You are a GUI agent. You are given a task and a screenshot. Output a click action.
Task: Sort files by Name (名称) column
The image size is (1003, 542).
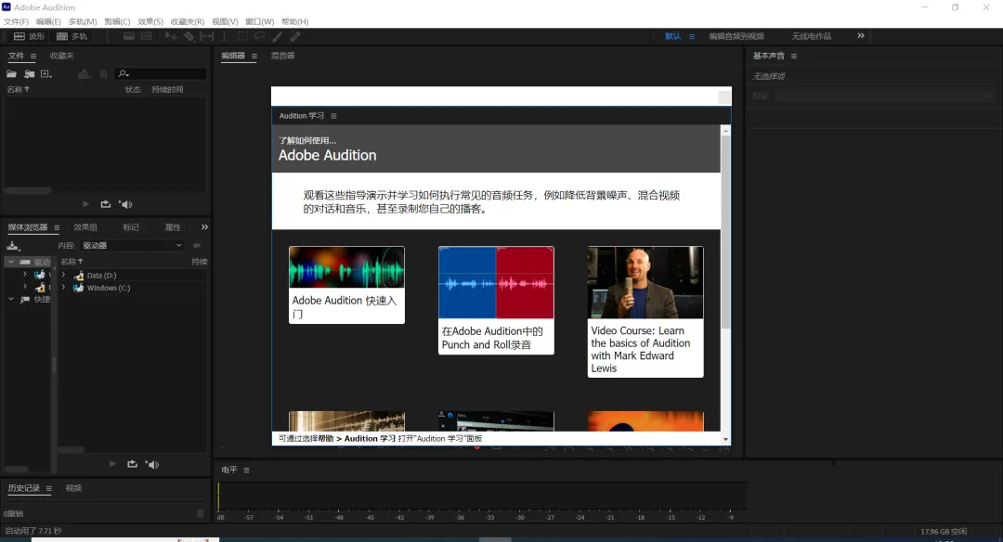18,89
